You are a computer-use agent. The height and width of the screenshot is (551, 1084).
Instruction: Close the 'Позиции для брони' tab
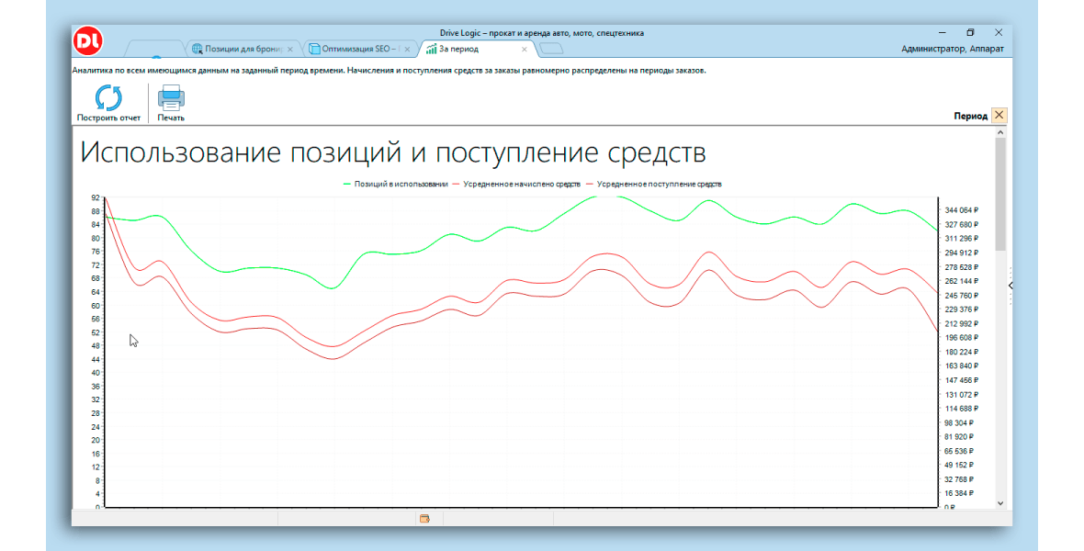coord(290,49)
